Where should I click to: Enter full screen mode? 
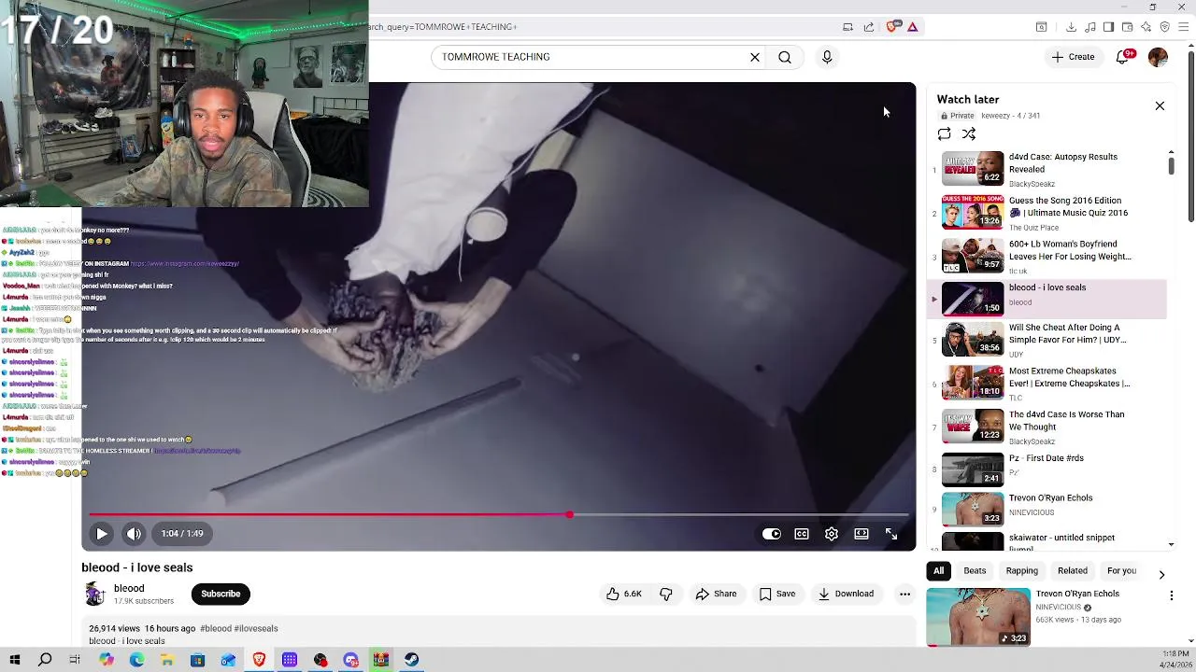pyautogui.click(x=891, y=534)
